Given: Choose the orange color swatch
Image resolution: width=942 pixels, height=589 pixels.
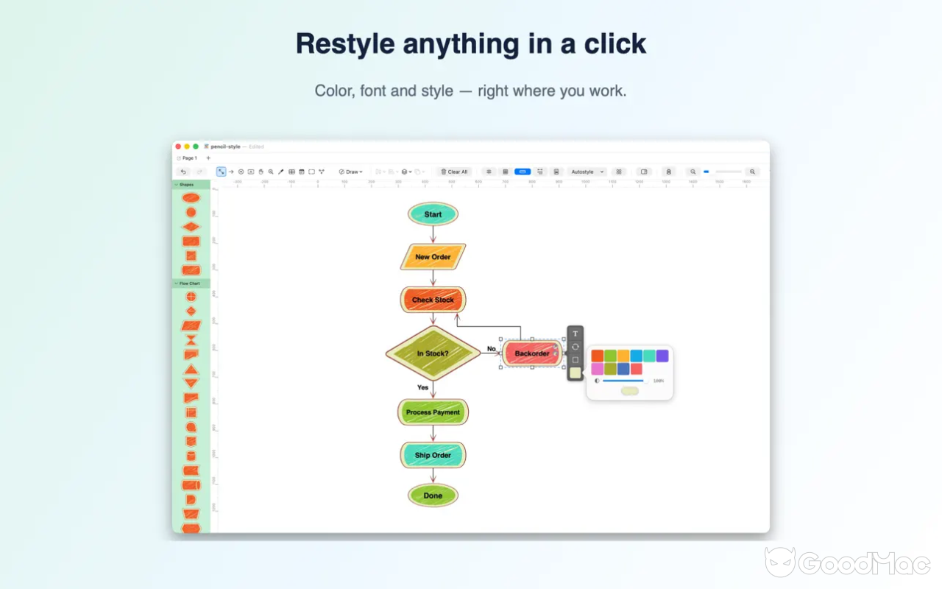Looking at the screenshot, I should pyautogui.click(x=598, y=356).
